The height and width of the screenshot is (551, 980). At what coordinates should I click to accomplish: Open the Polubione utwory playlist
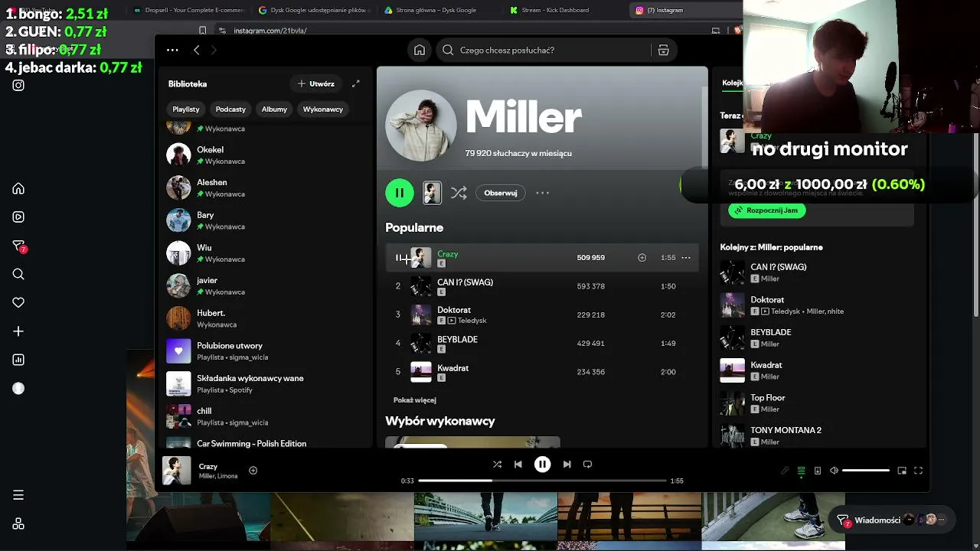[263, 351]
